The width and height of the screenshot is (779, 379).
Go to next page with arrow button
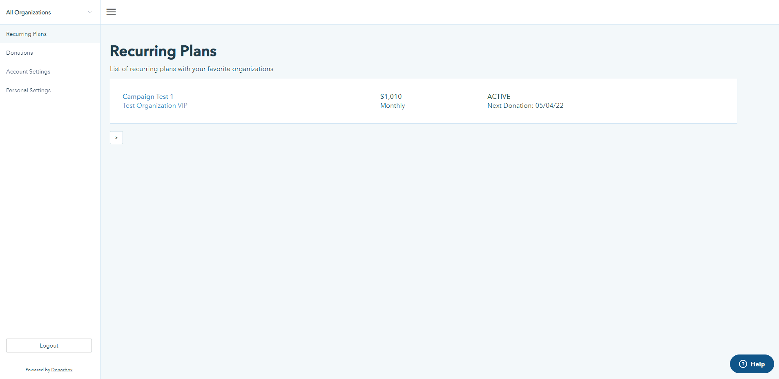(116, 138)
